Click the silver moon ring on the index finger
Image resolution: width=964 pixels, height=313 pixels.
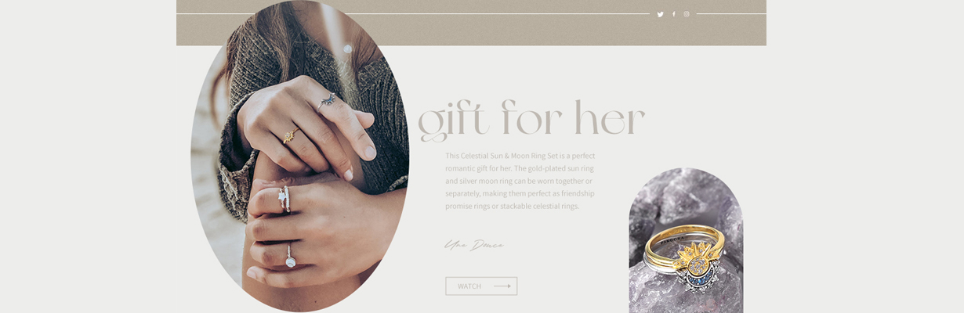[x=328, y=100]
